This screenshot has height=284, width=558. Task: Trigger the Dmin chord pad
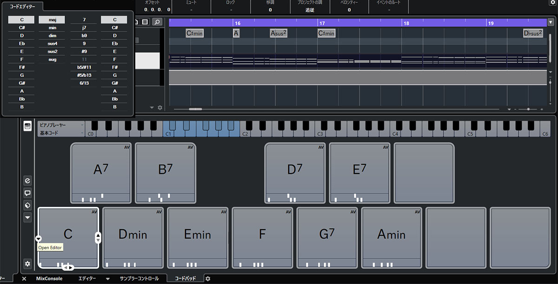[133, 238]
